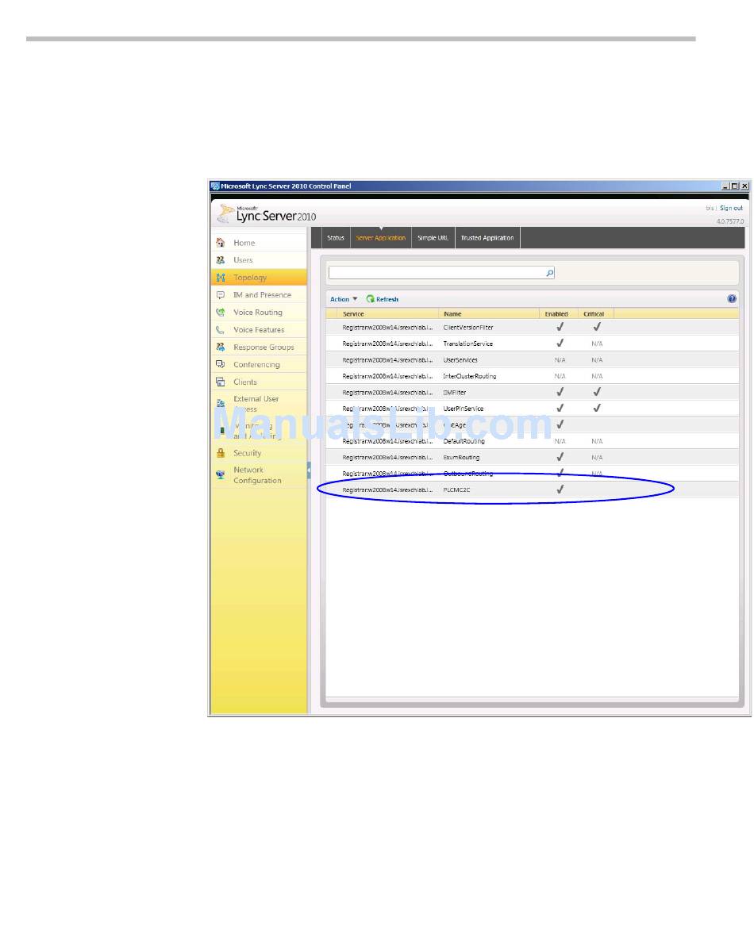754x933 pixels.
Task: Select the ClientVersionFilter row
Action: pos(532,327)
